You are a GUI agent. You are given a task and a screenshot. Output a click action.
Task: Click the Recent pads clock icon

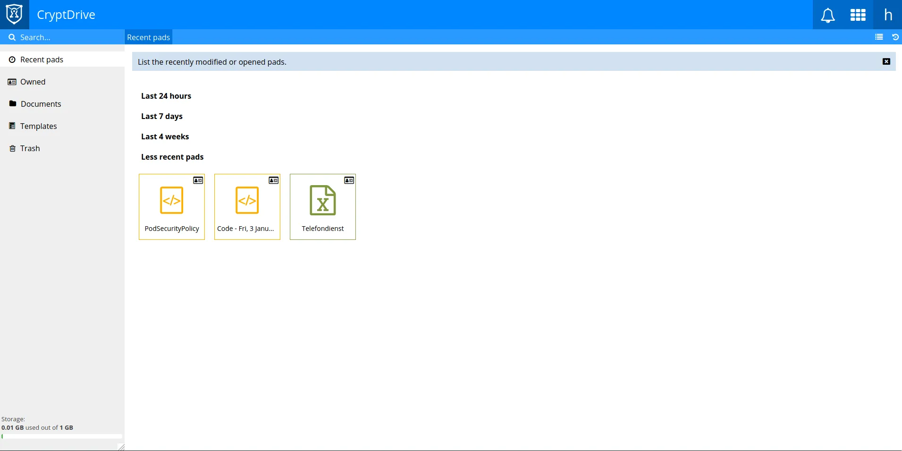12,60
